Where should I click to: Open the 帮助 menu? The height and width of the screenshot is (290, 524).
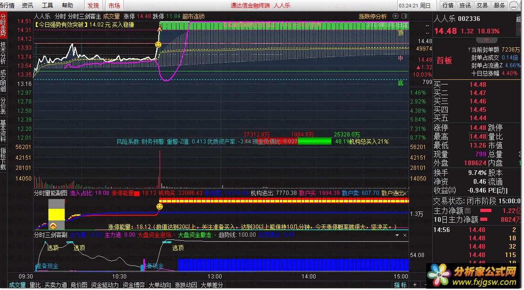[x=67, y=5]
